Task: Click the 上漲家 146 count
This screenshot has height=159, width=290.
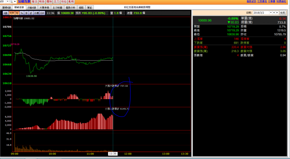Action: tap(236, 39)
